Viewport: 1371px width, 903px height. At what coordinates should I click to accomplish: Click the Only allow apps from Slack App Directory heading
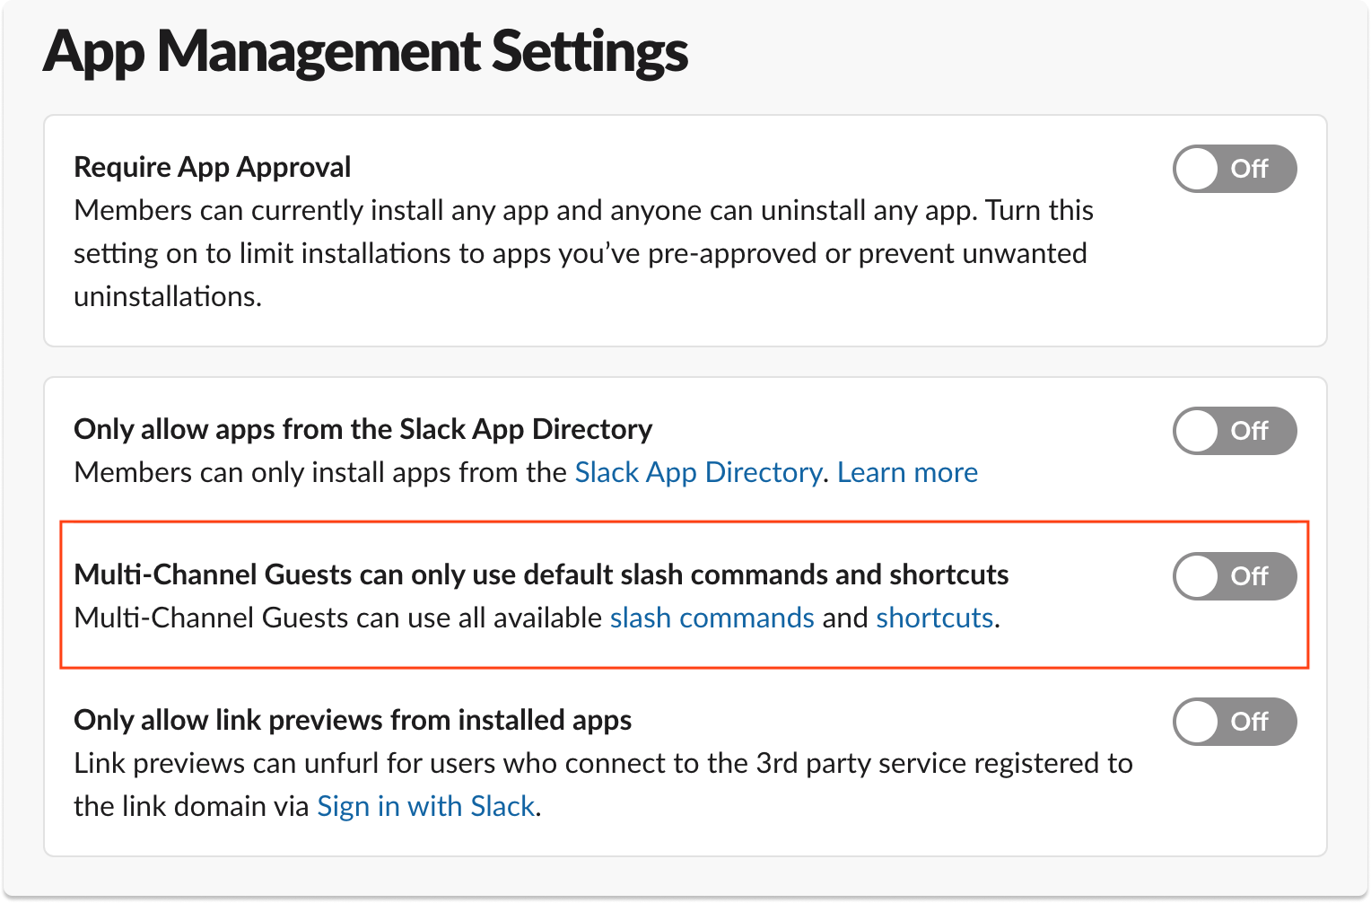coord(362,429)
